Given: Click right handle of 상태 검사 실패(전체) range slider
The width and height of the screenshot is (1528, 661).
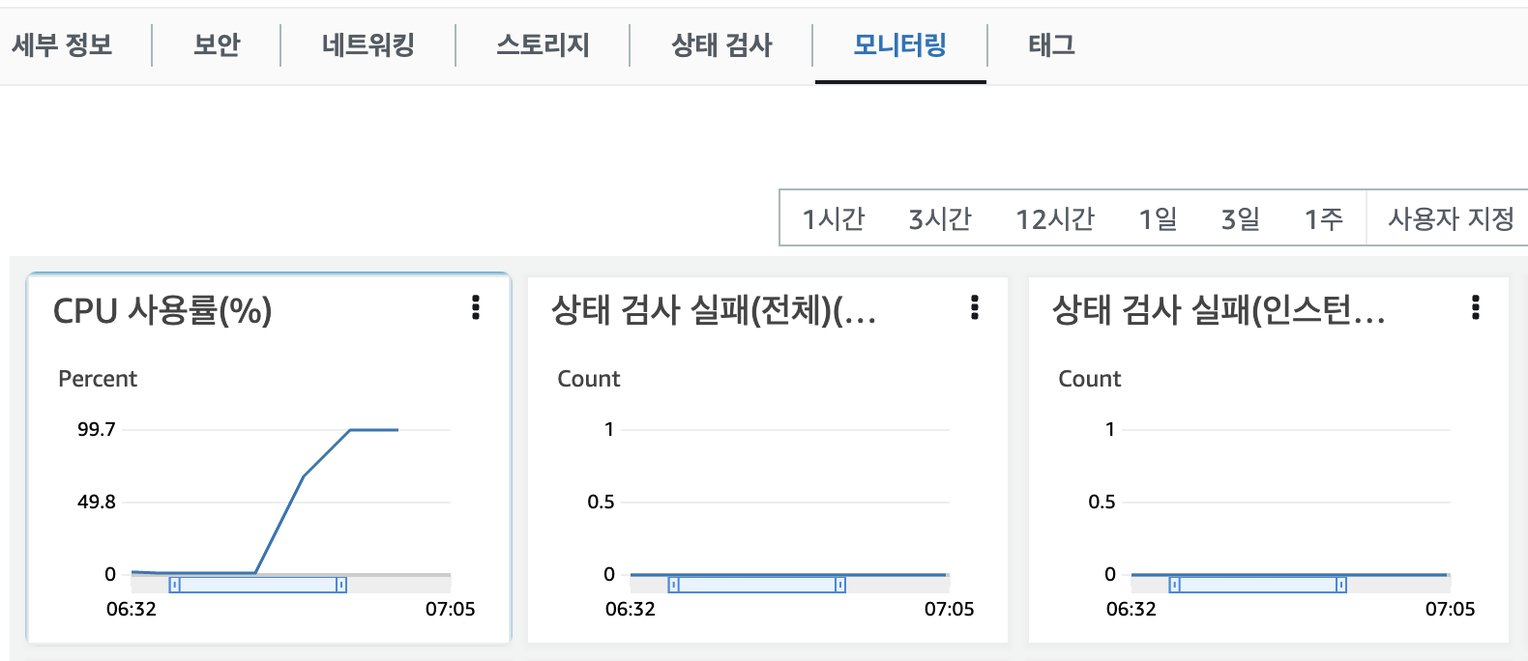Looking at the screenshot, I should click(x=839, y=585).
